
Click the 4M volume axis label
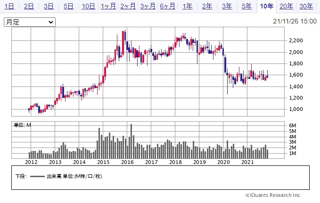pyautogui.click(x=292, y=137)
